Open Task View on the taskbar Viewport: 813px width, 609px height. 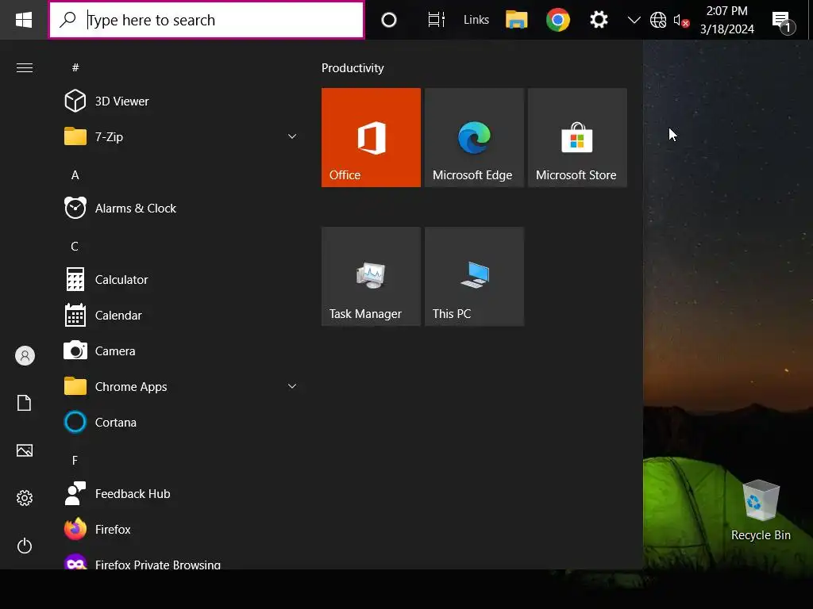[x=436, y=20]
